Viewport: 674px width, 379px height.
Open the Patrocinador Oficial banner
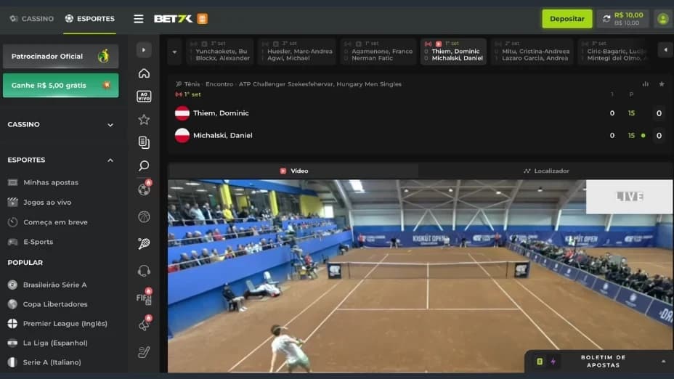(x=60, y=56)
